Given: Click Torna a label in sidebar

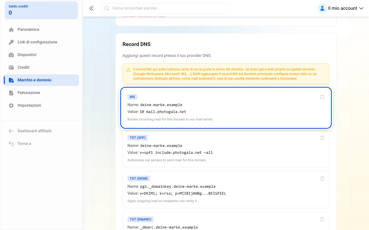Looking at the screenshot, I should (x=24, y=144).
